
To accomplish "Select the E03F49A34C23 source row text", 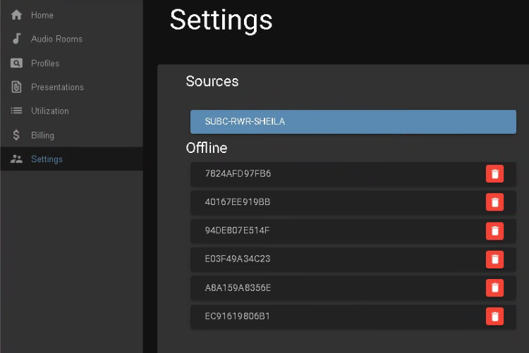I will coord(238,259).
